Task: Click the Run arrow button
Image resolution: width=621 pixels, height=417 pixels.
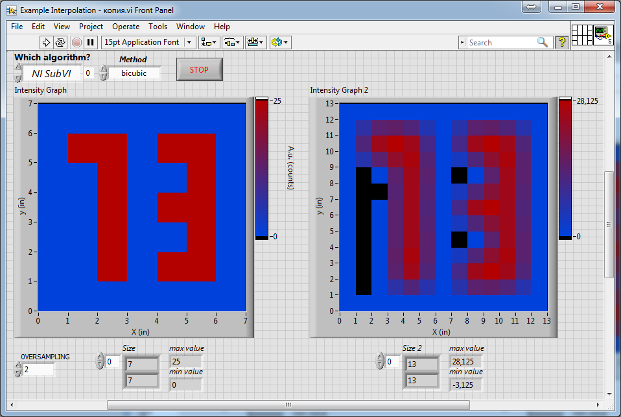Action: tap(46, 42)
